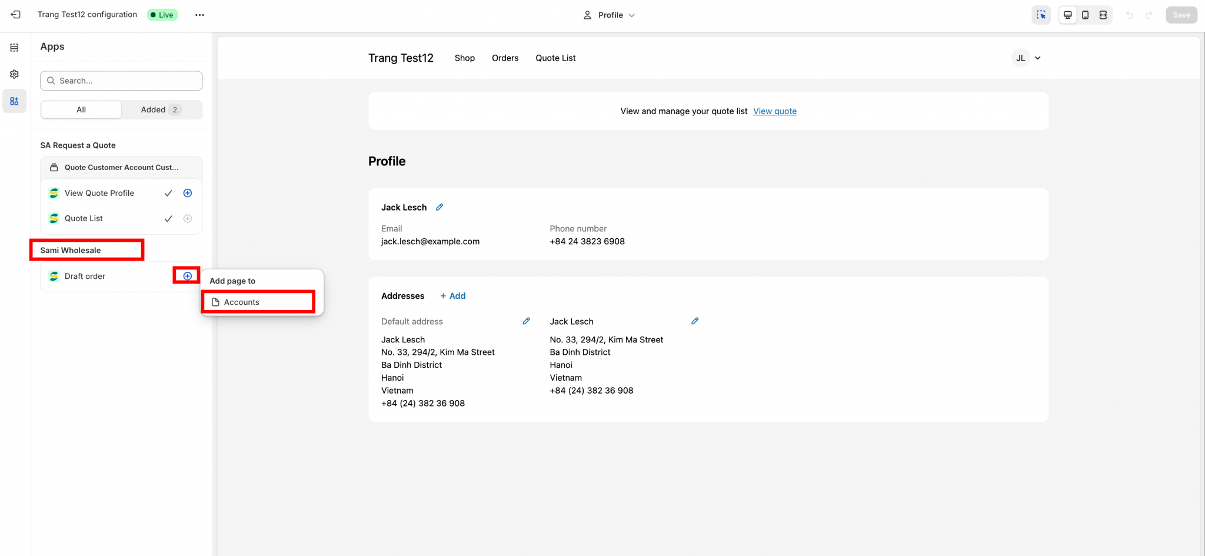The image size is (1205, 556).
Task: Click the Add address button
Action: coord(452,296)
